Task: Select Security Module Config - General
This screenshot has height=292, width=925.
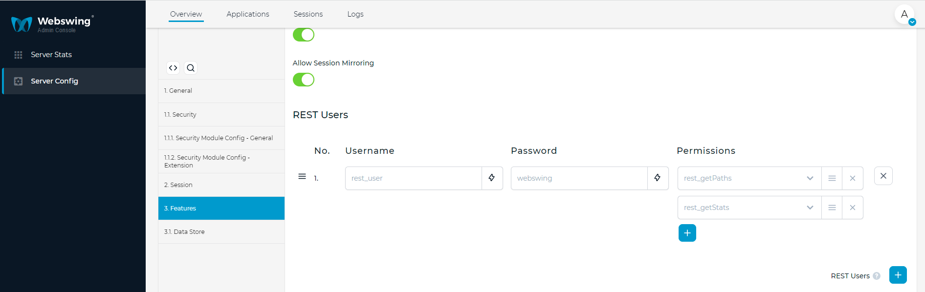Action: click(221, 138)
